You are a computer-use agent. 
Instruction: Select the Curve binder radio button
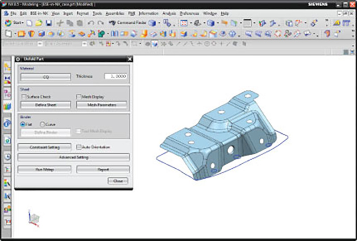click(x=43, y=125)
